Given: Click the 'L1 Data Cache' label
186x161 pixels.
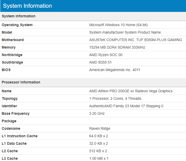Looking at the screenshot, I should pyautogui.click(x=14, y=143).
